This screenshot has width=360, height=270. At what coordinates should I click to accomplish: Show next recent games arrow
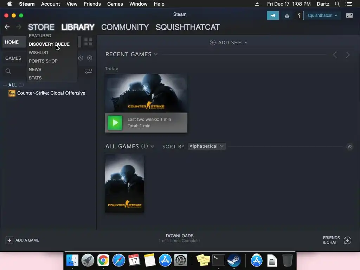pyautogui.click(x=348, y=55)
